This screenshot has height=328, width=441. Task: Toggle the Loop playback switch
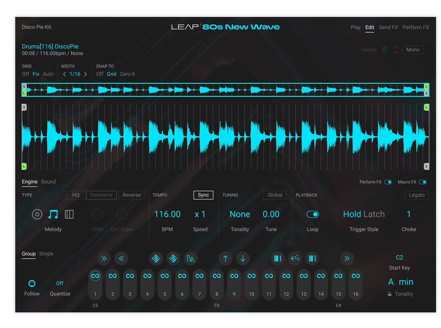pyautogui.click(x=312, y=214)
